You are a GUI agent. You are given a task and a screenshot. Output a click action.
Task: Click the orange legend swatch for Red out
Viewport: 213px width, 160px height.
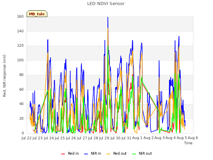point(108,154)
